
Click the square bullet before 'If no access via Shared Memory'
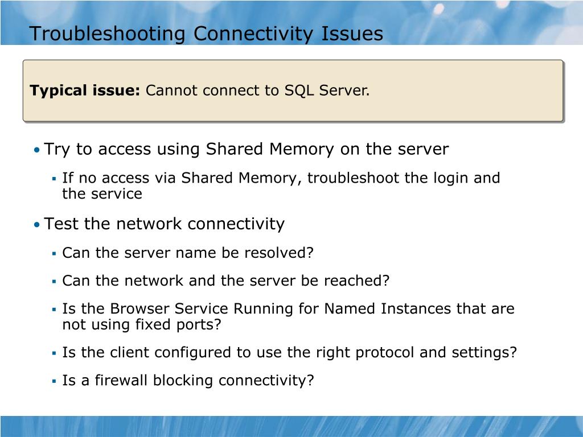tap(54, 179)
